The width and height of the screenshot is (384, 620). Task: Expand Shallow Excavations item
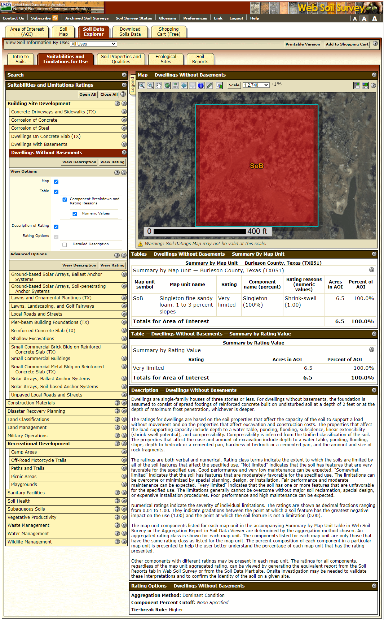(x=124, y=339)
